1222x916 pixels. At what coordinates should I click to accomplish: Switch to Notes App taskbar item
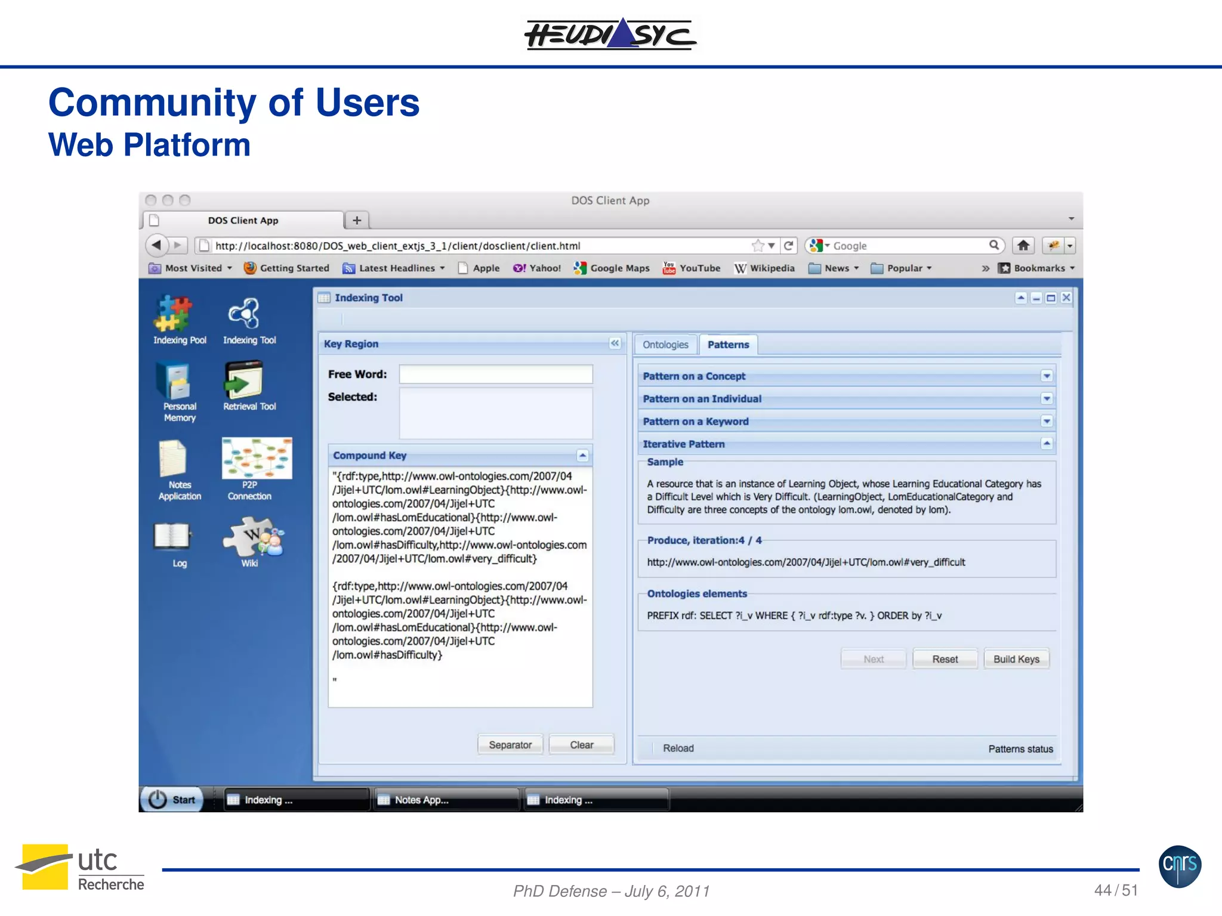(446, 800)
